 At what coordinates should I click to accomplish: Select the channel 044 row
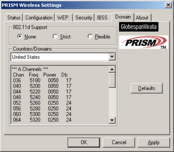pyautogui.click(x=42, y=92)
